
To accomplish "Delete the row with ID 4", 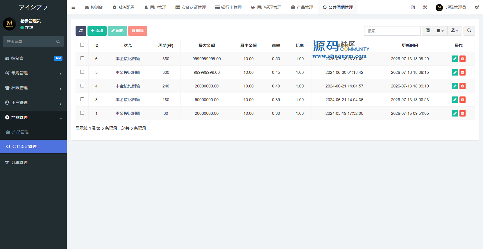I will point(462,86).
